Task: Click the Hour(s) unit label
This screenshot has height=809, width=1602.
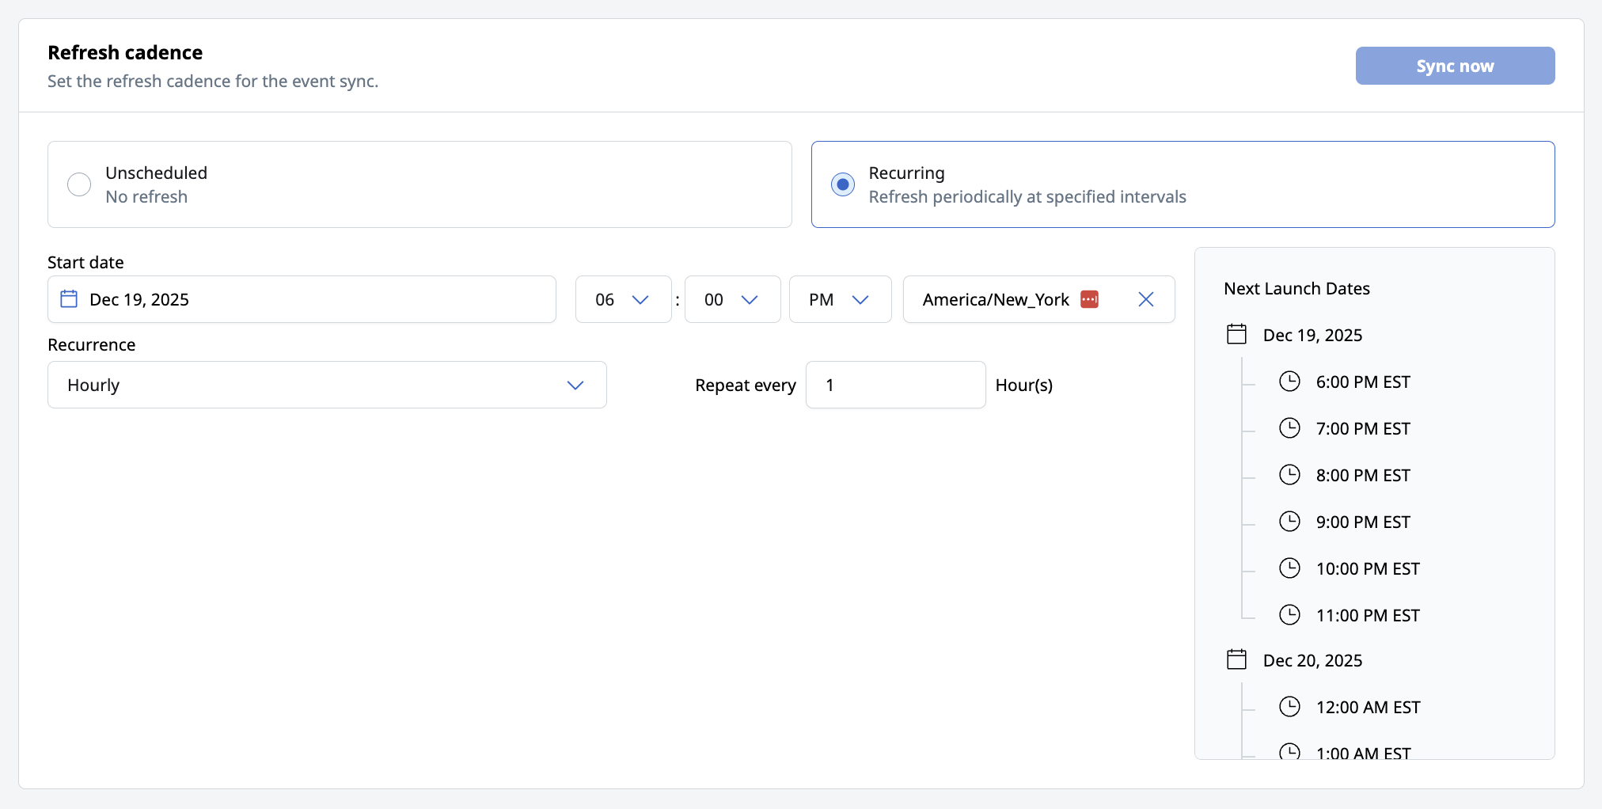Action: (1024, 386)
